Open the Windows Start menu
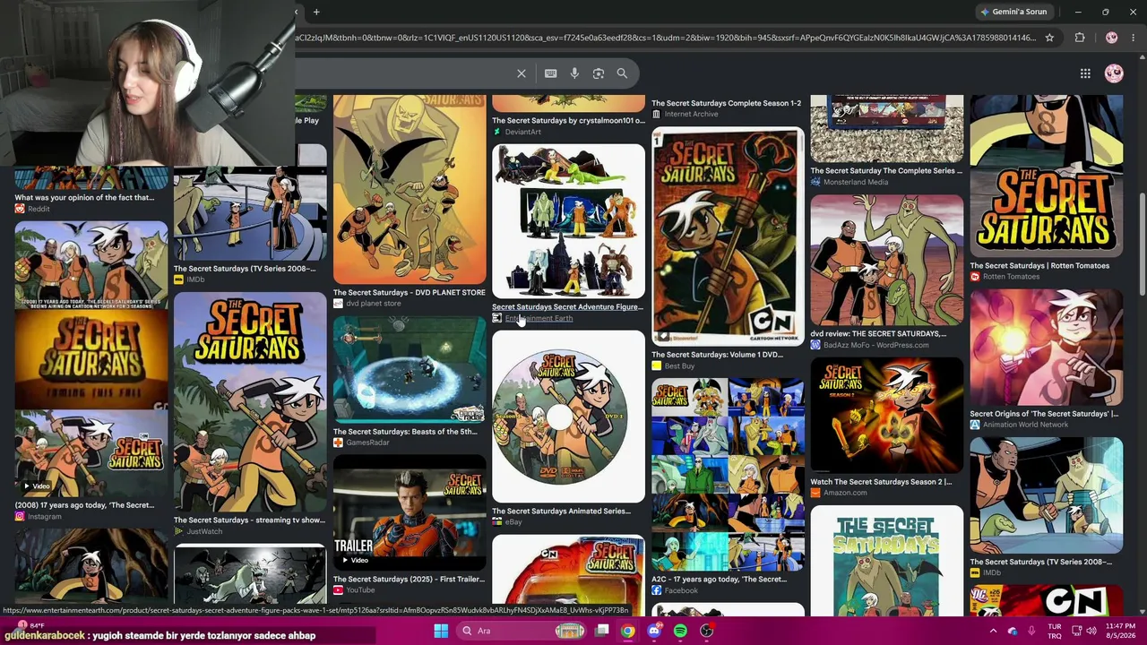This screenshot has width=1147, height=645. 441,631
